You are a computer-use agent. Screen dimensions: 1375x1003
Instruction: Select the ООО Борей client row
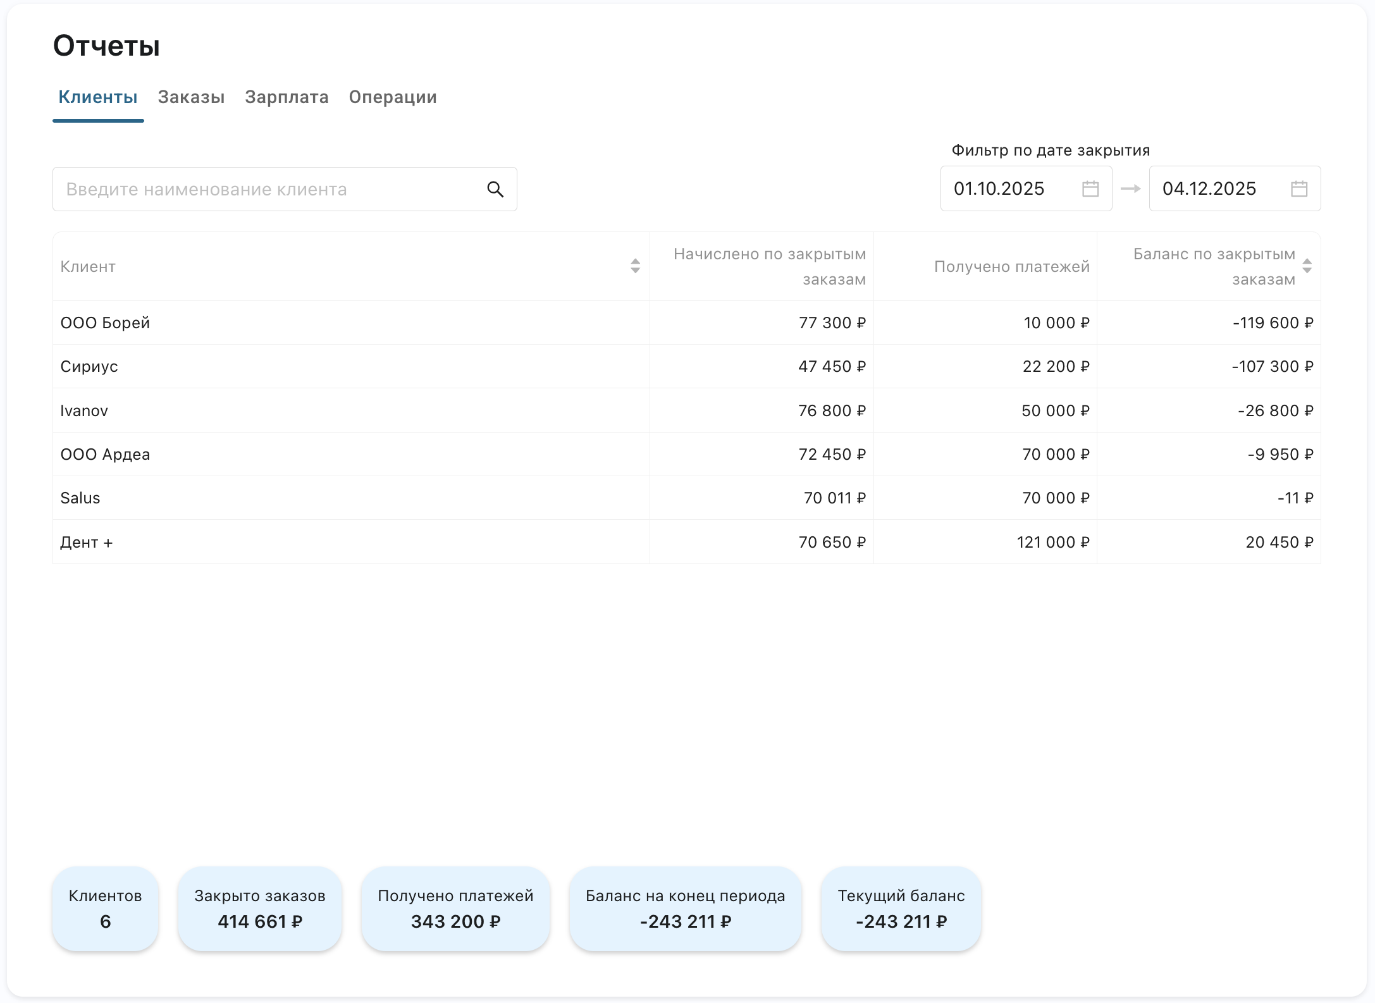click(105, 323)
